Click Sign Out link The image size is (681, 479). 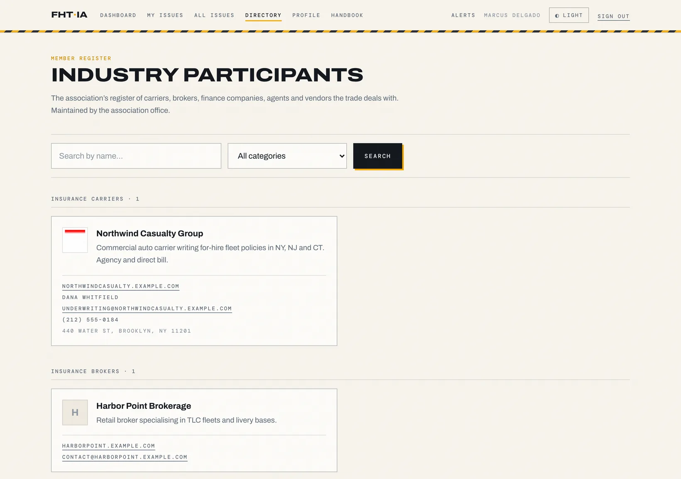pos(613,16)
